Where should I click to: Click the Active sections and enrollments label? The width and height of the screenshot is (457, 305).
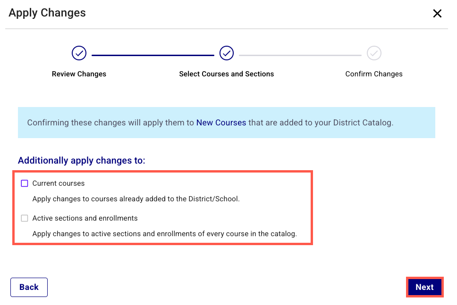[x=85, y=218]
